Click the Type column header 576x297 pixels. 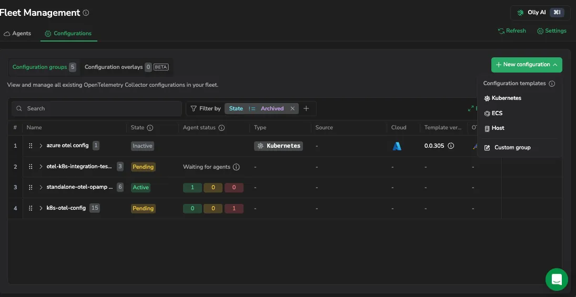point(260,128)
